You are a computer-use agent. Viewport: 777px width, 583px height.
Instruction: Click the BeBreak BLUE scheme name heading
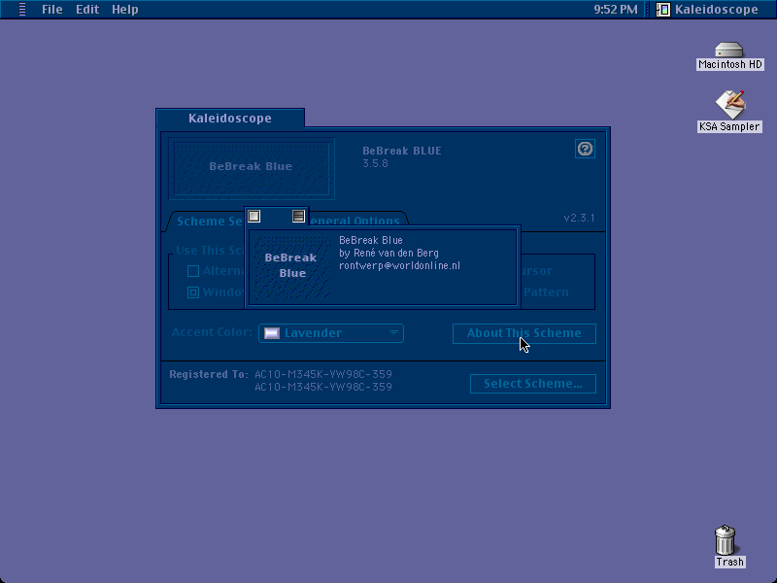[x=402, y=151]
